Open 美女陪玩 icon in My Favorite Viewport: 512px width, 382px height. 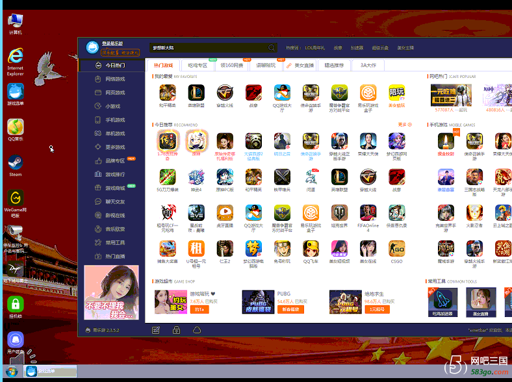(x=397, y=93)
